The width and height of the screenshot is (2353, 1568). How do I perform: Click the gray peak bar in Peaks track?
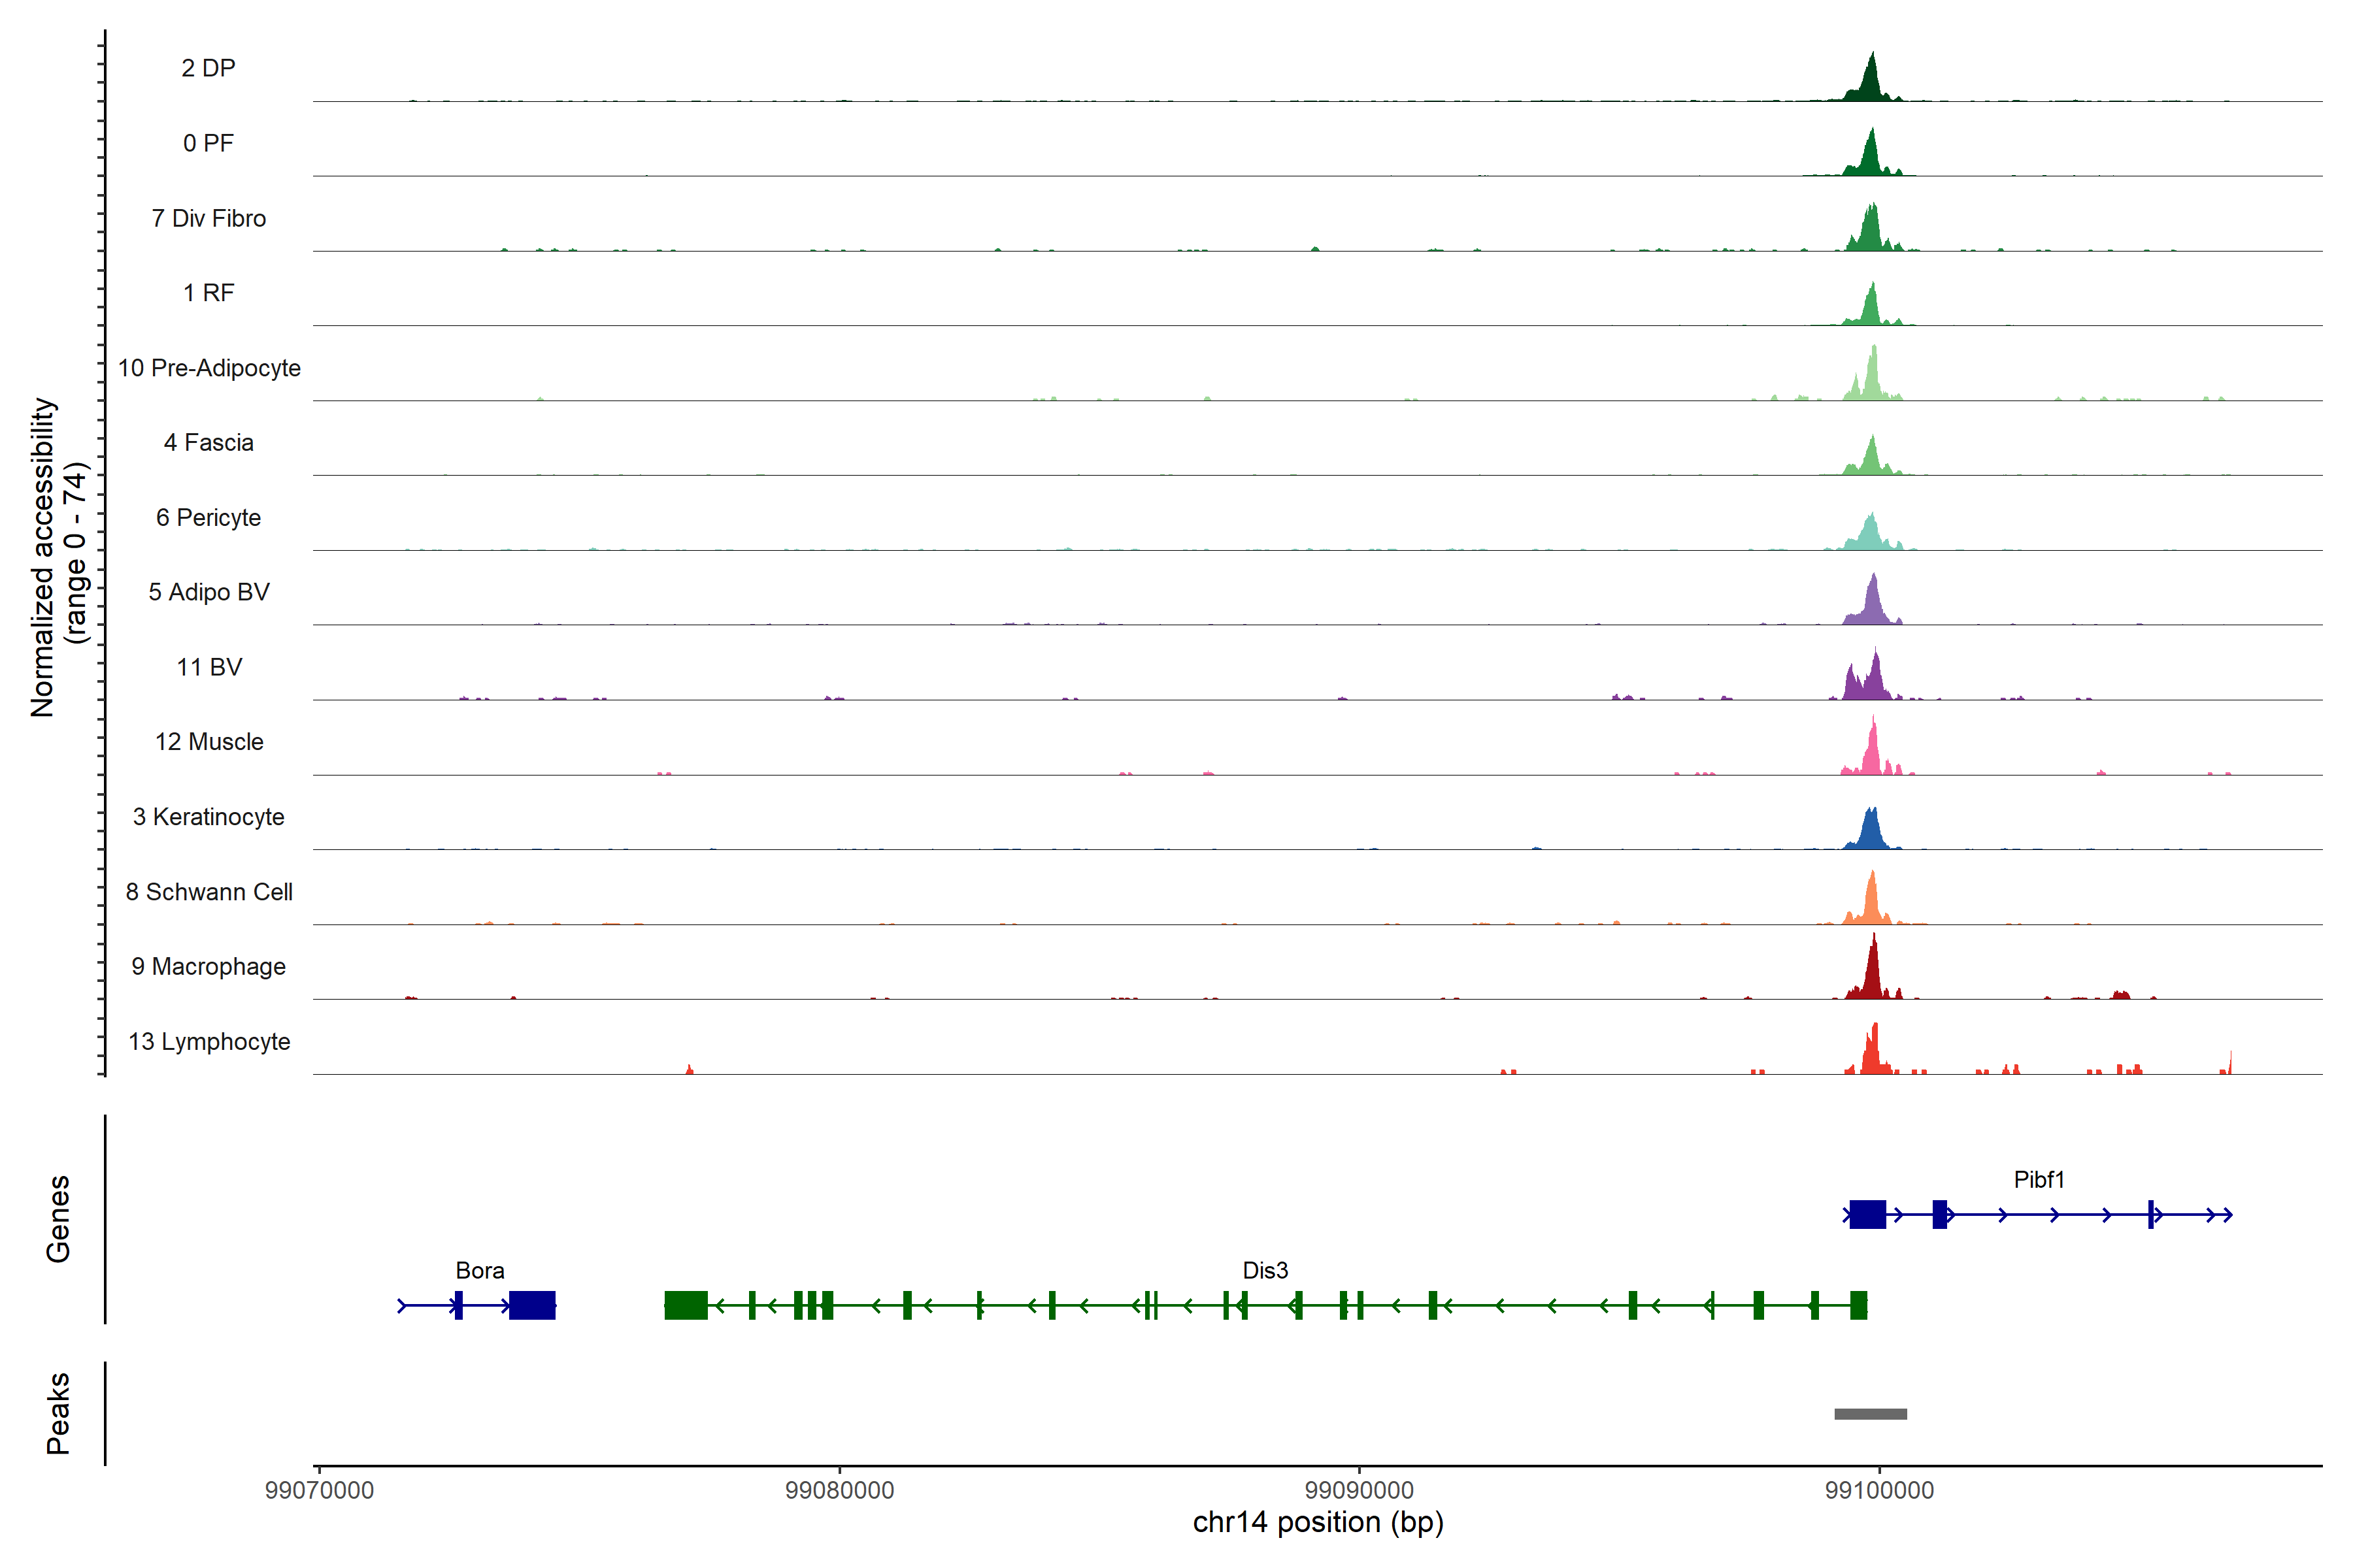(x=1870, y=1414)
